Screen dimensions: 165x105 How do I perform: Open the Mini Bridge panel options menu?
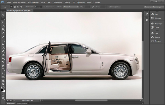tap(143, 103)
